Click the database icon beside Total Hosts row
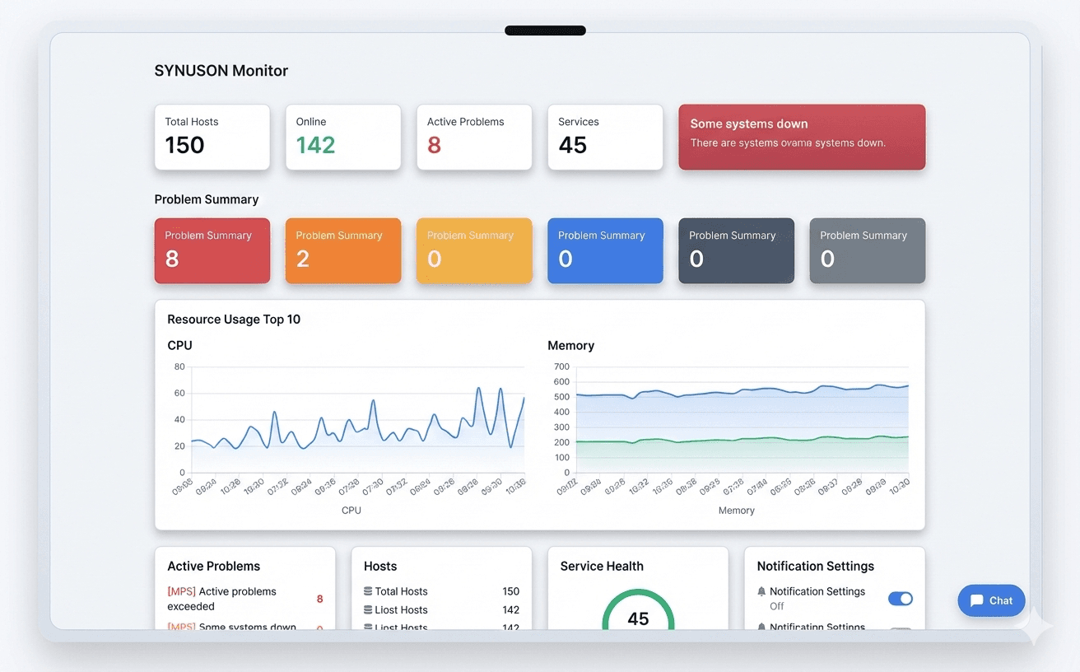The width and height of the screenshot is (1080, 672). pyautogui.click(x=368, y=591)
